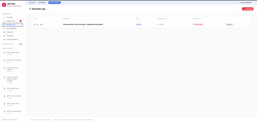Open Details for the price increase decision
The image size is (257, 122).
coord(230,25)
